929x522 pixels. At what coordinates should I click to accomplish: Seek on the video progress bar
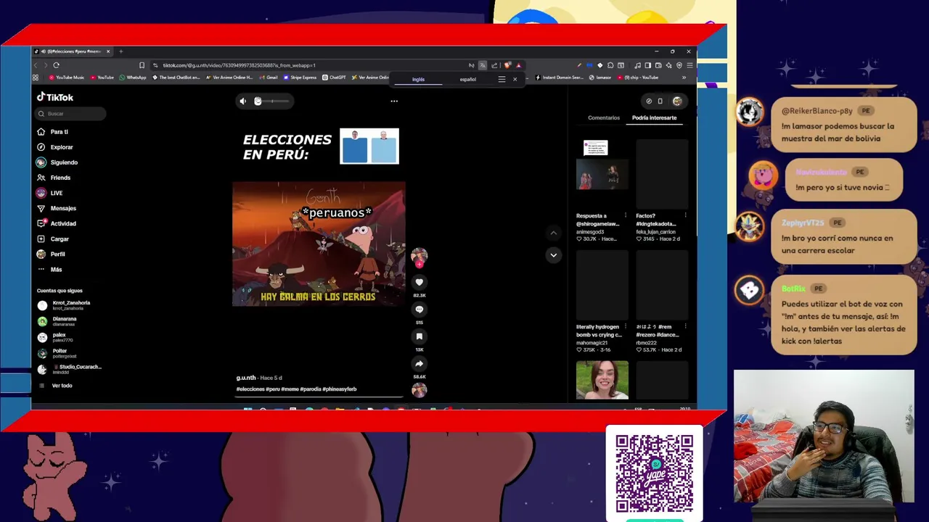319,397
